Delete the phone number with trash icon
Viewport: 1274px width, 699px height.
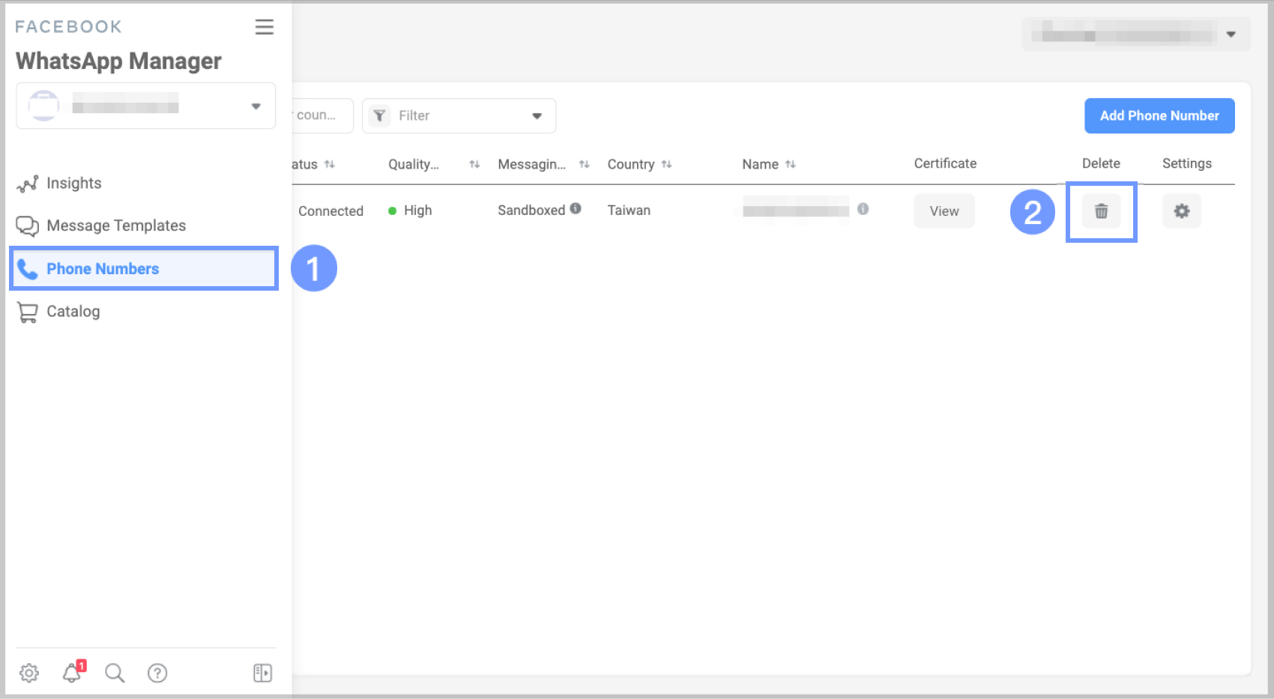click(x=1102, y=211)
